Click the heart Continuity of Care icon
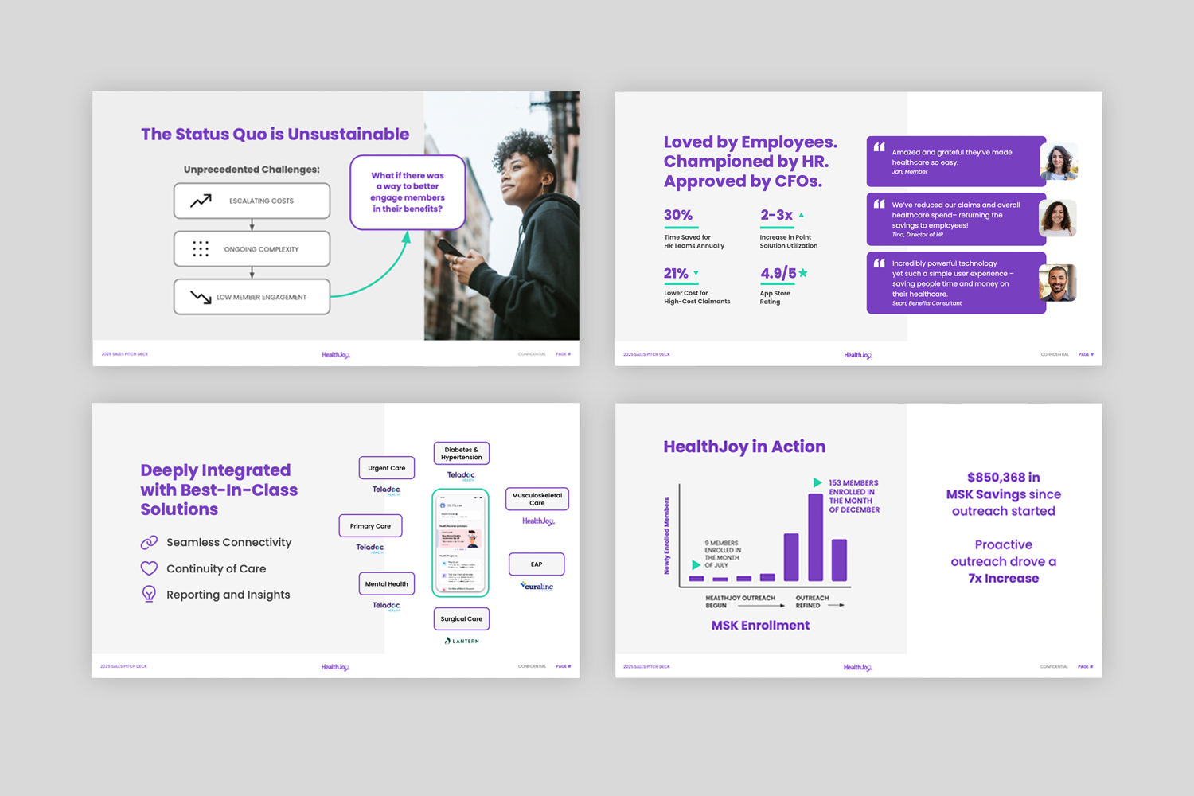Viewport: 1194px width, 796px height. point(149,568)
